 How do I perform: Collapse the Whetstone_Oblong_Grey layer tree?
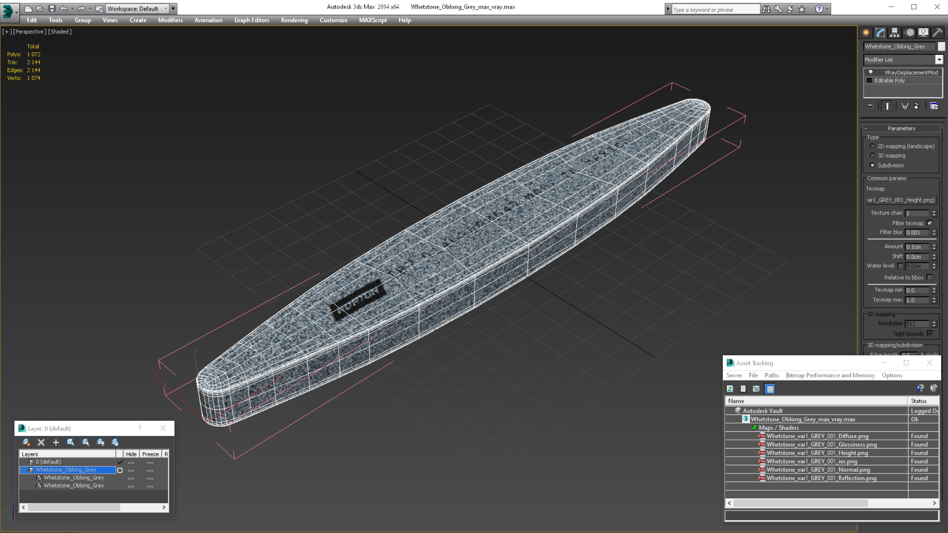pyautogui.click(x=23, y=470)
